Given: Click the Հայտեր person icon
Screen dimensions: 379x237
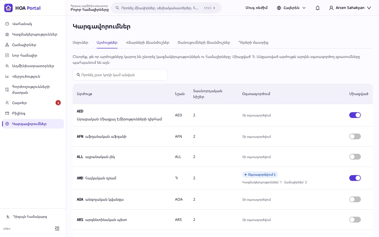Looking at the screenshot, I should (7, 103).
